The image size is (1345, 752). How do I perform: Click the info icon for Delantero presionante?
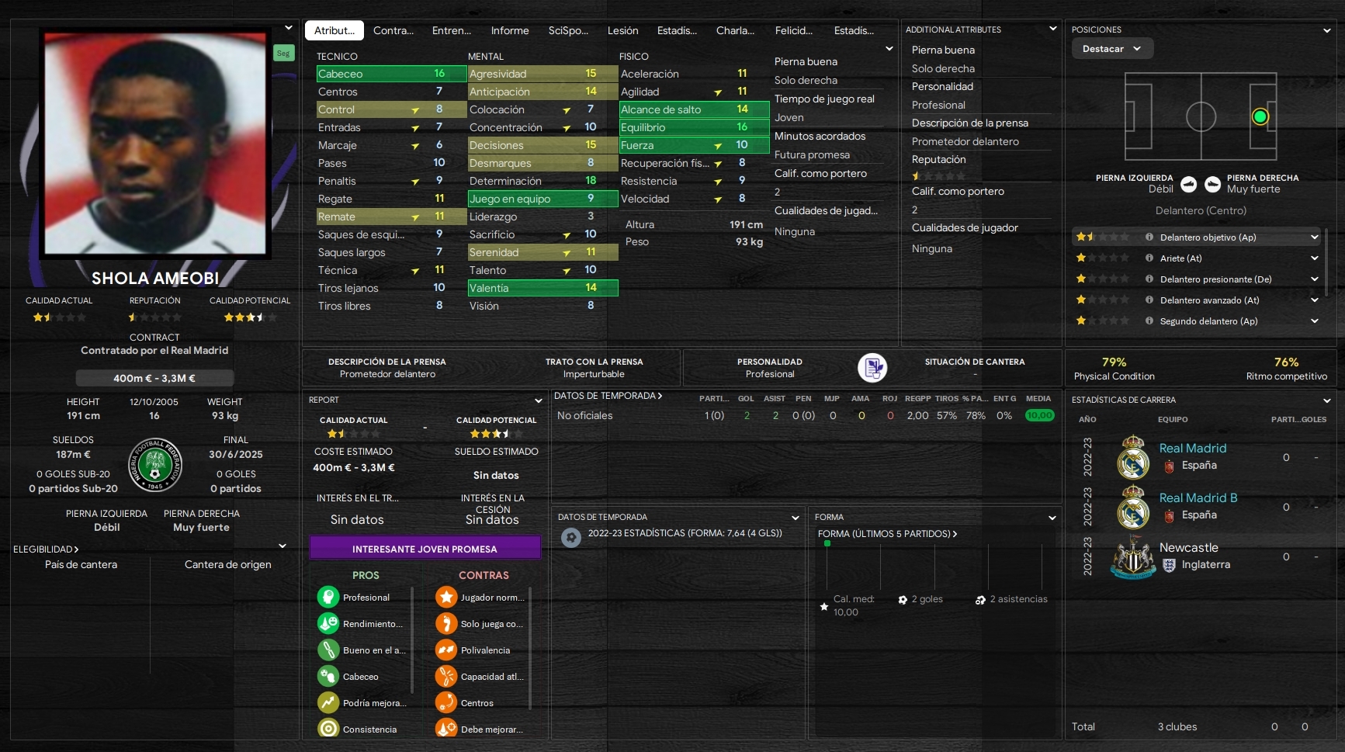1149,279
